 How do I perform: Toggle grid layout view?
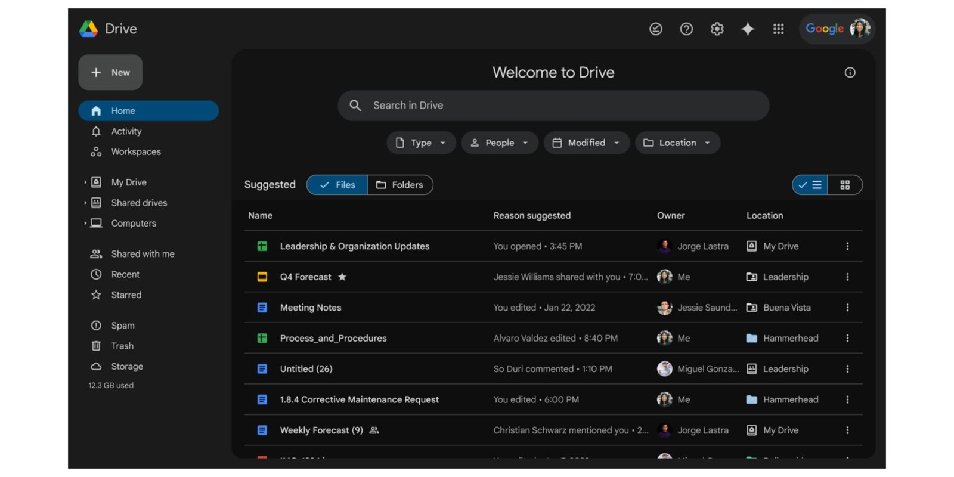(845, 185)
